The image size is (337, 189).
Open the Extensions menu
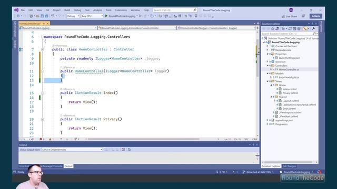point(121,10)
